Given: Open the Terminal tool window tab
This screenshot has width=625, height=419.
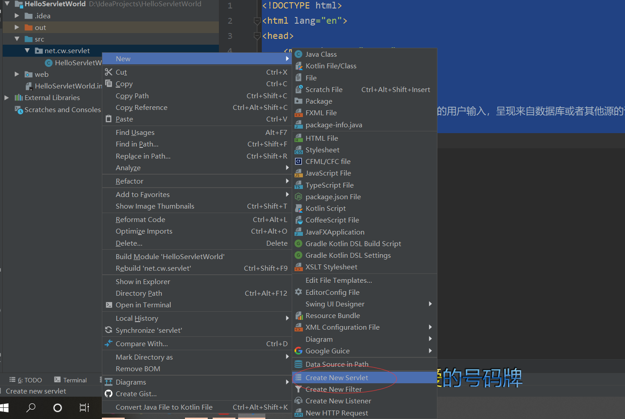Looking at the screenshot, I should click(70, 380).
